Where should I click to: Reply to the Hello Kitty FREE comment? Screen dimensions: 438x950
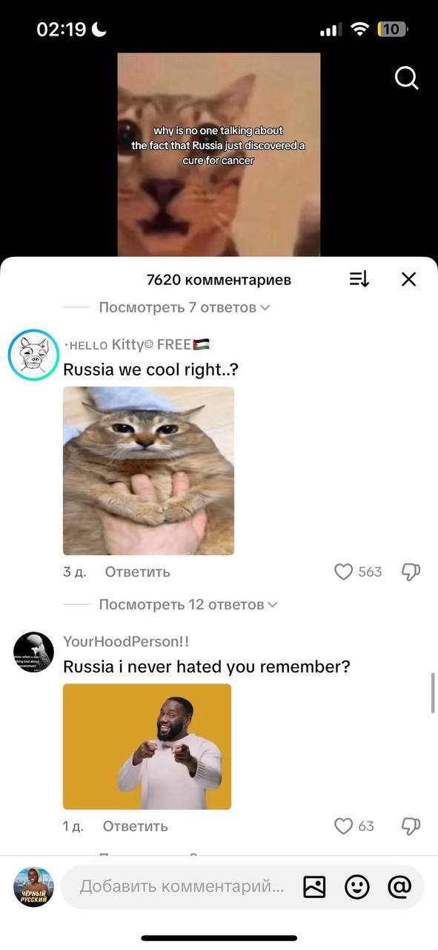(138, 571)
